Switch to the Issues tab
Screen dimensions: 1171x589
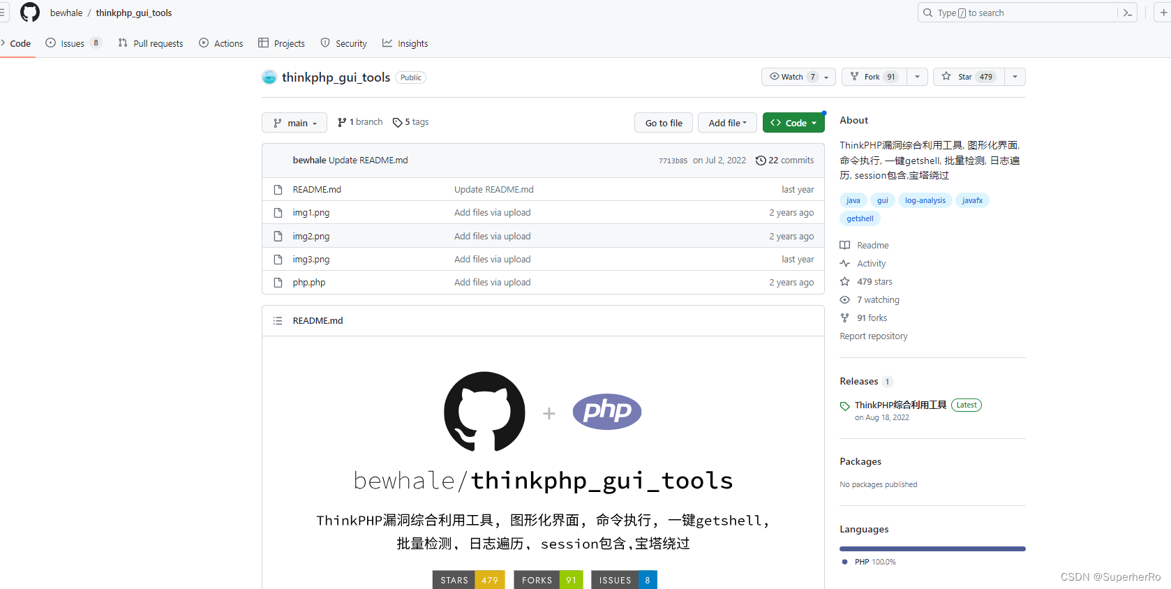(x=73, y=43)
